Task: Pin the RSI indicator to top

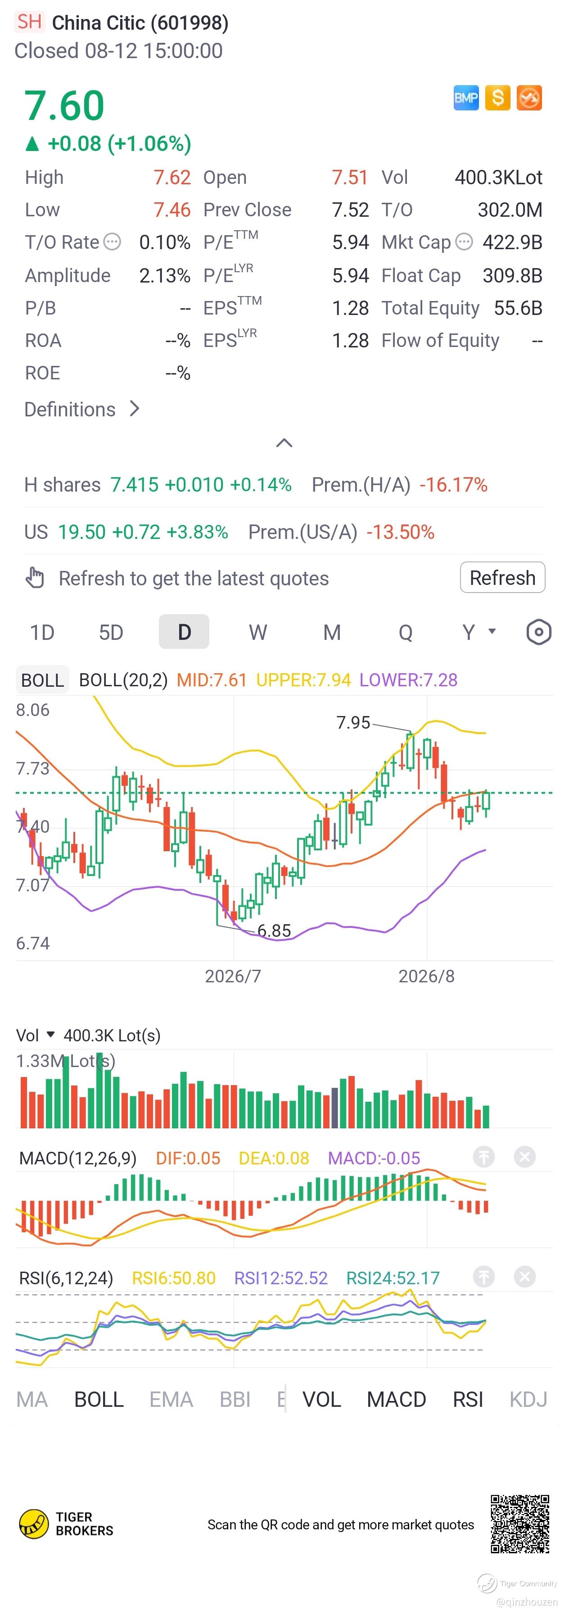Action: point(483,1277)
